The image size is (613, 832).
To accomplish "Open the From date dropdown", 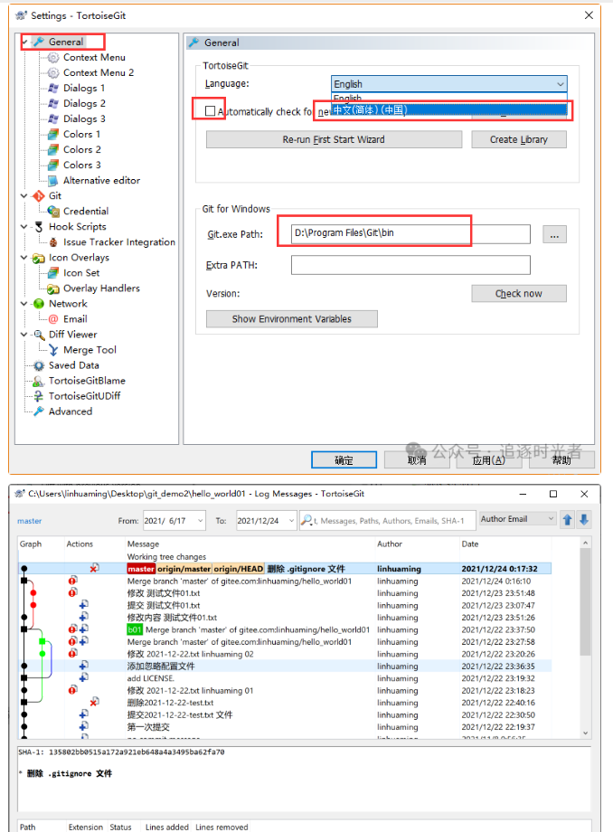I will (201, 521).
